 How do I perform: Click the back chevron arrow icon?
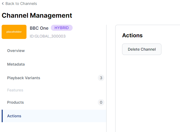[x=3, y=4]
